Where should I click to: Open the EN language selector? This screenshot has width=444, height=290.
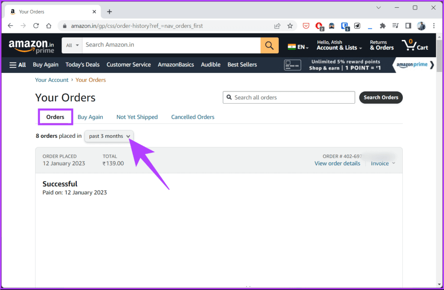point(298,47)
